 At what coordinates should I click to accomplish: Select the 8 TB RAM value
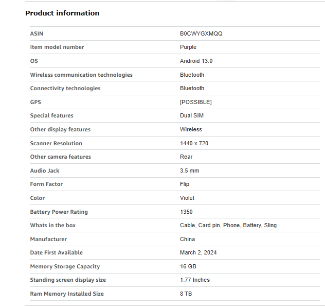(x=186, y=294)
